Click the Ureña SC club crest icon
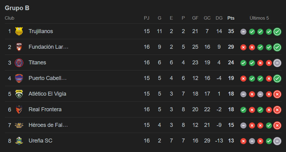 pos(19,141)
